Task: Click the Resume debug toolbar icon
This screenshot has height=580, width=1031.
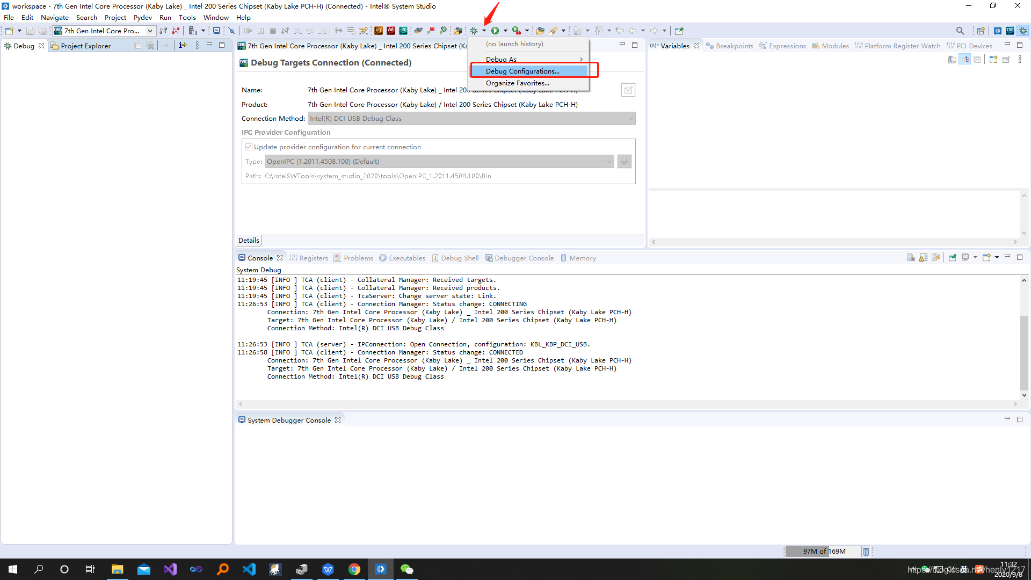Action: (x=248, y=31)
